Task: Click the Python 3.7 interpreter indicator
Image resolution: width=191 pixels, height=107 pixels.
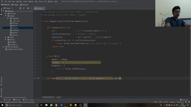Action: point(180,102)
